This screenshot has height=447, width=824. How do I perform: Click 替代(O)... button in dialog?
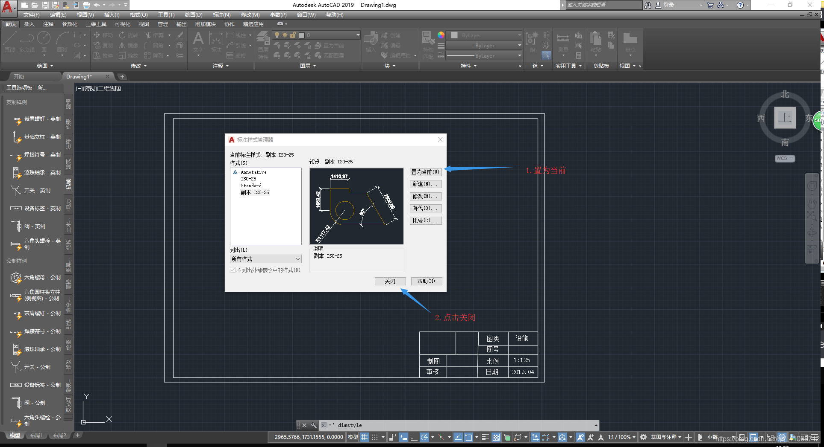pos(425,208)
